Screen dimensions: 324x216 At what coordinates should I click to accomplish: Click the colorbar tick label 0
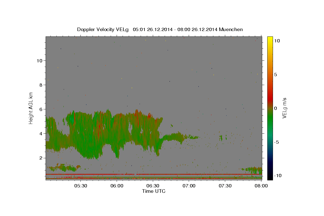(275, 108)
